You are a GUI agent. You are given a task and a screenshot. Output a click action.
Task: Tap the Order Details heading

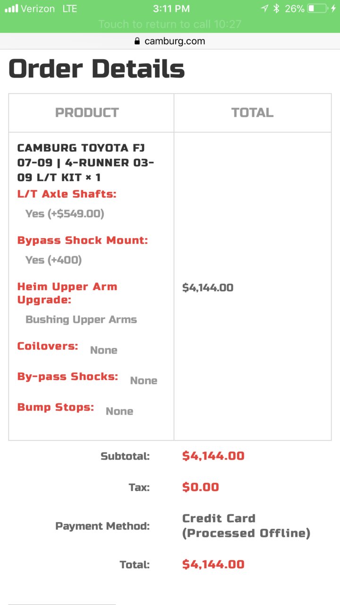tap(96, 69)
